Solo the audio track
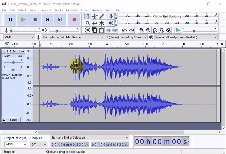Image resolution: width=226 pixels, height=154 pixels. click(19, 56)
